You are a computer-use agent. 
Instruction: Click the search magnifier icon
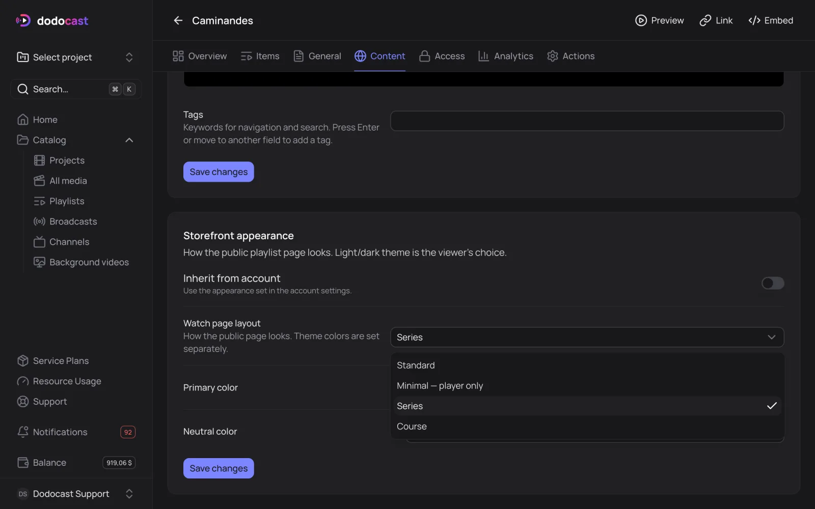(23, 89)
